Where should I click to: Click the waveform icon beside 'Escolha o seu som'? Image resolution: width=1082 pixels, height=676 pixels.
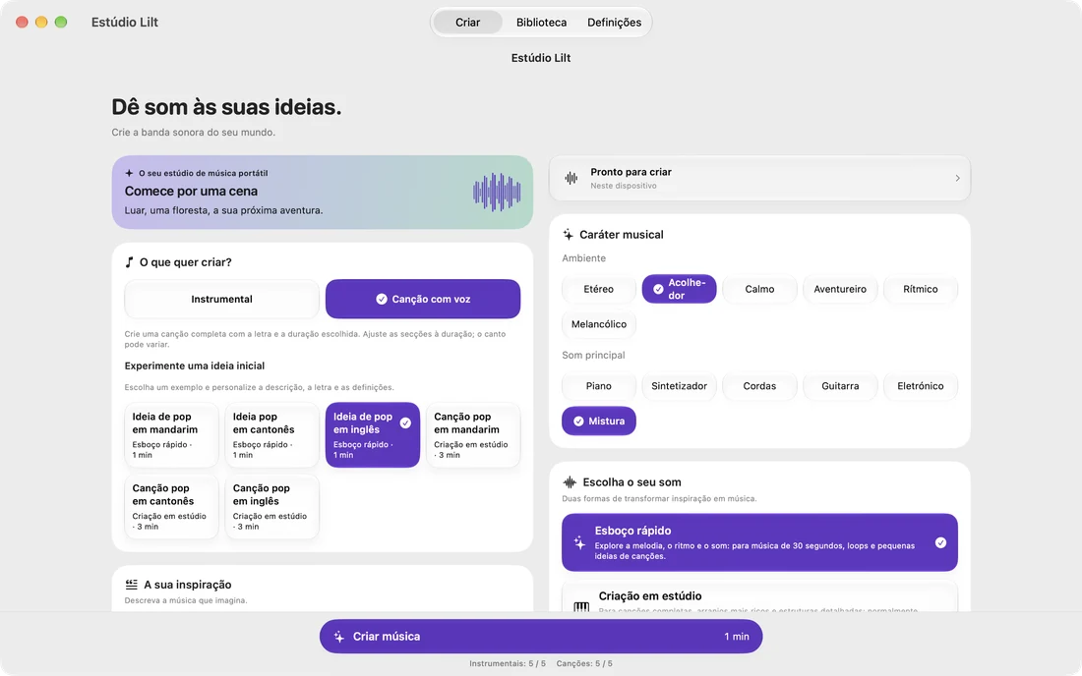570,482
